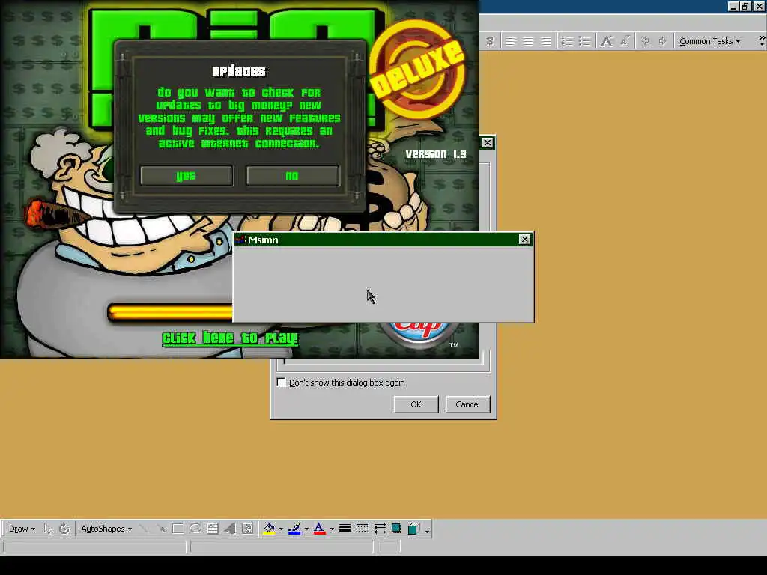Click Insert Clip Art icon
This screenshot has height=575, width=767.
coord(247,529)
